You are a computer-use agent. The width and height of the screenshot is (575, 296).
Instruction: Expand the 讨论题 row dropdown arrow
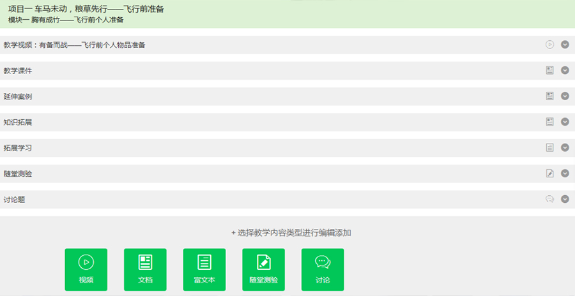coord(565,199)
